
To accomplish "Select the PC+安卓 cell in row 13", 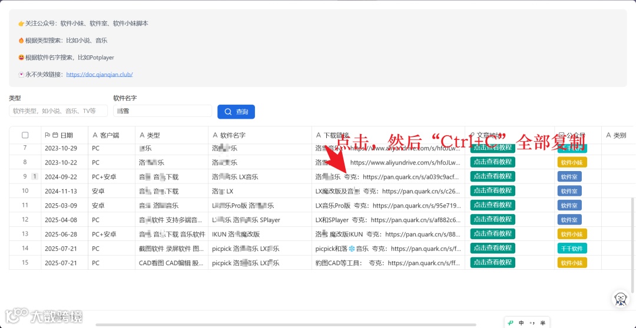I will pyautogui.click(x=111, y=234).
